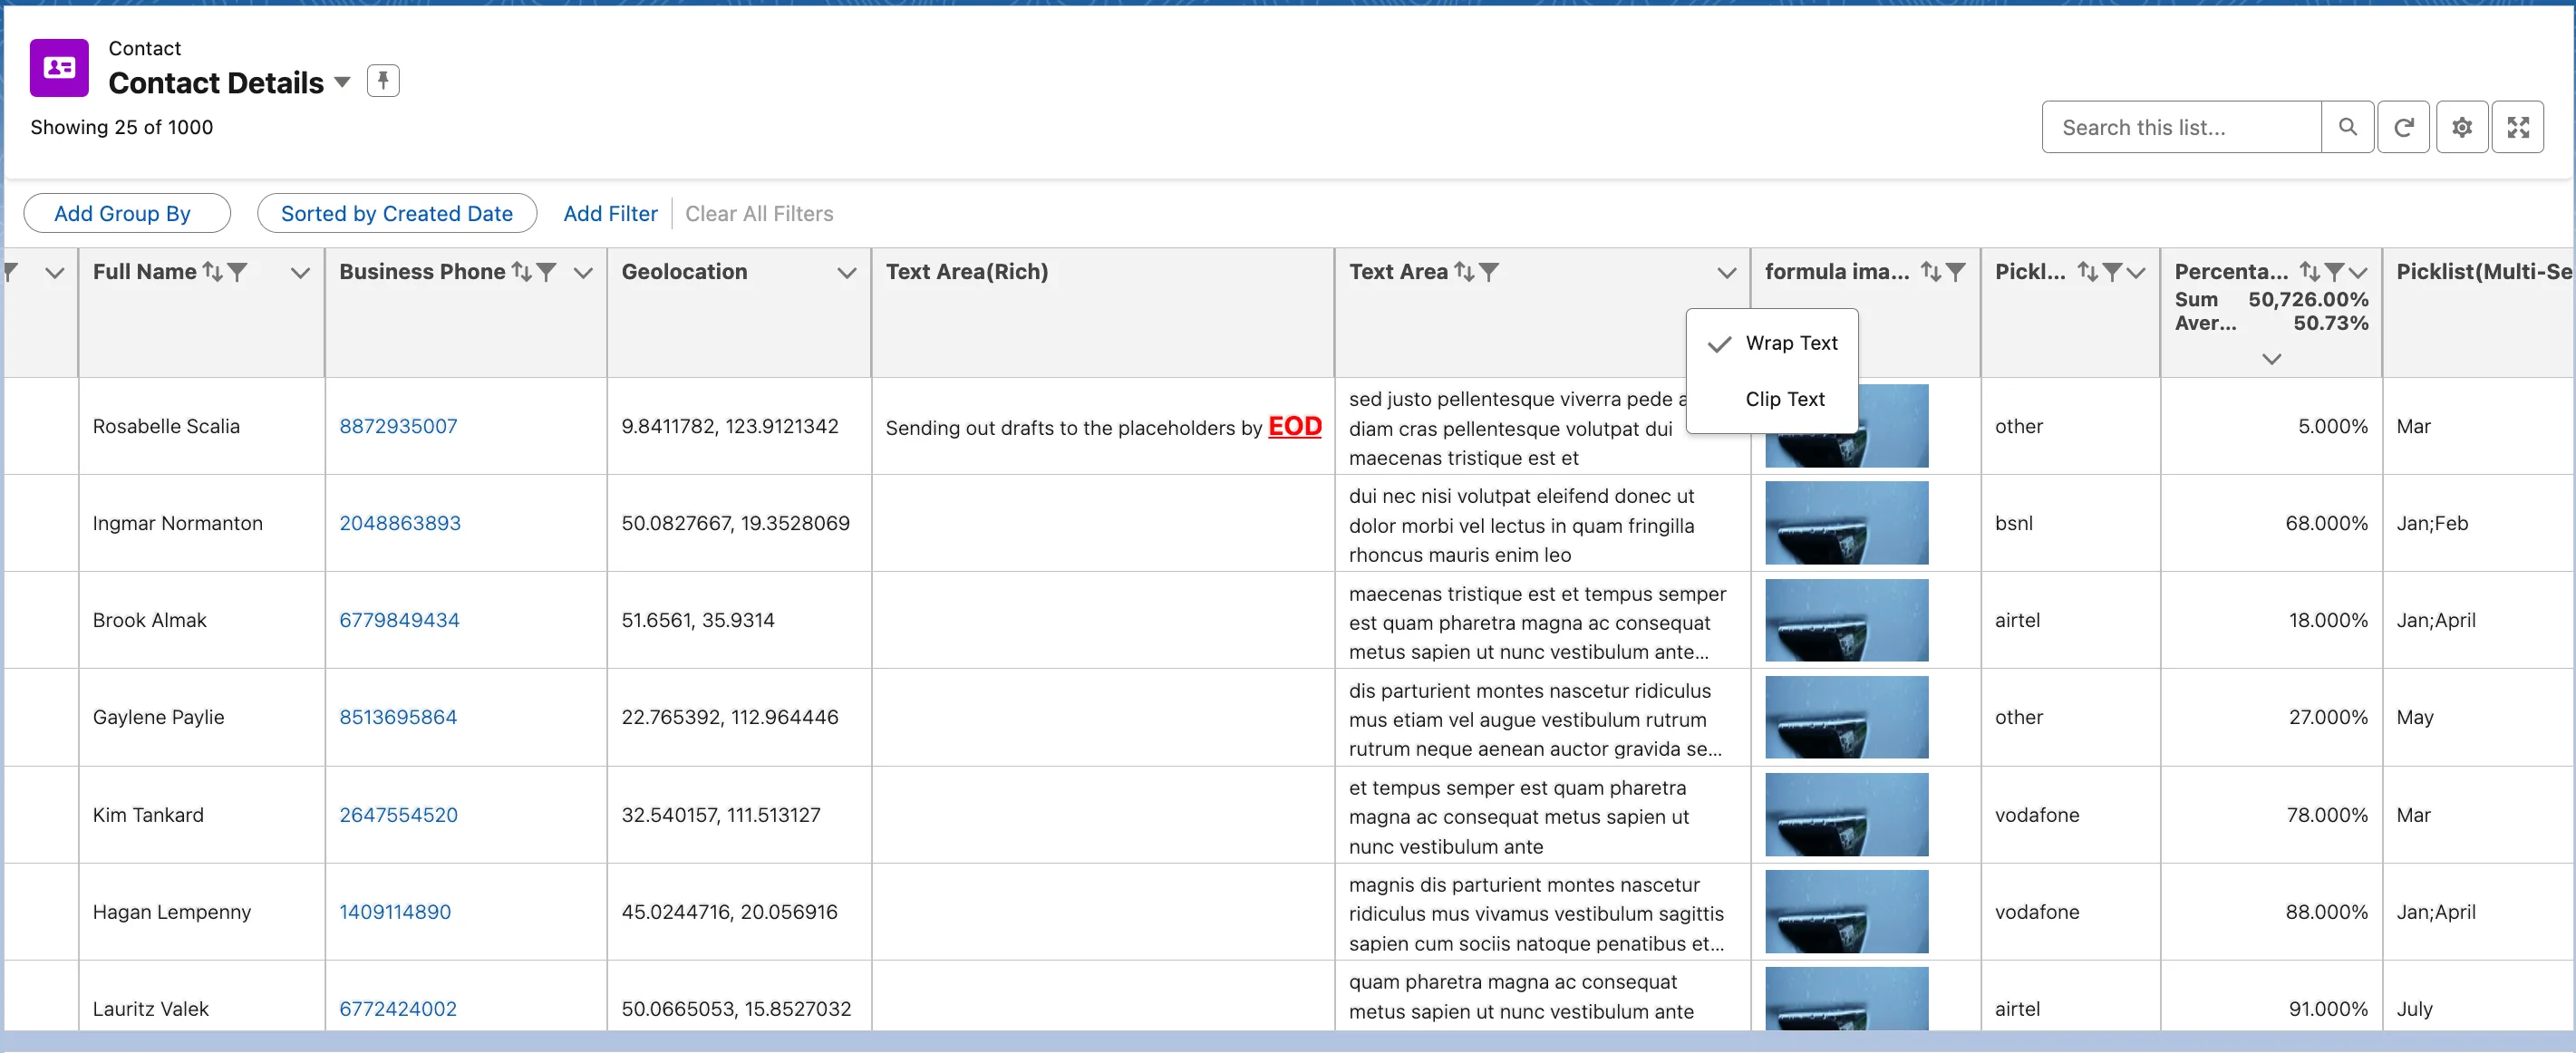2576x1053 pixels.
Task: Open list view settings via gear icon
Action: pos(2462,127)
